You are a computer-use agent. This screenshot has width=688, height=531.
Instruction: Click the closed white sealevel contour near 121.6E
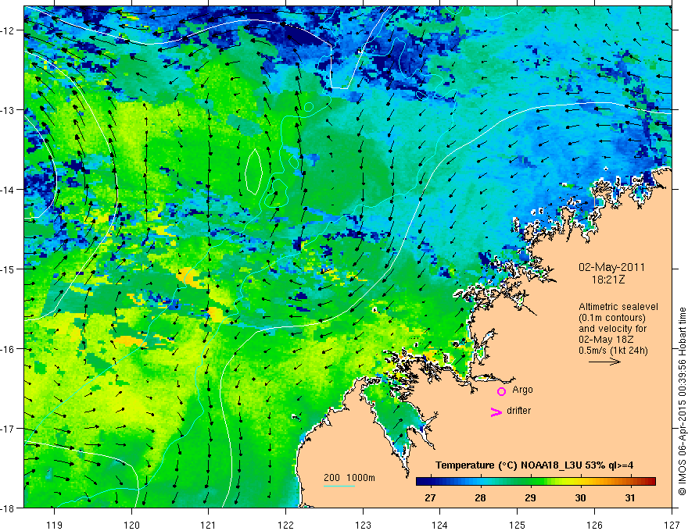coord(253,171)
